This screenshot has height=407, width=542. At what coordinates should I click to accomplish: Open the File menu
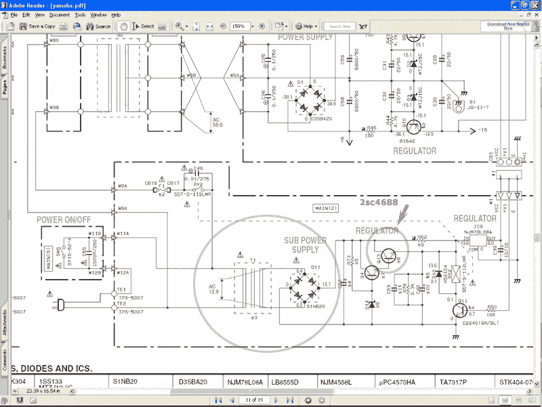(14, 15)
